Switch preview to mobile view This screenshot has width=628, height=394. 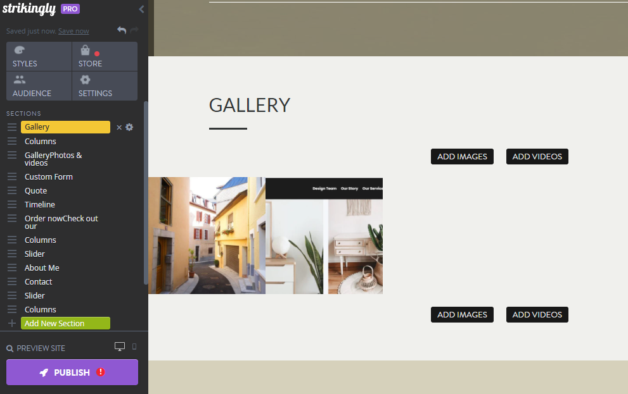click(x=133, y=347)
